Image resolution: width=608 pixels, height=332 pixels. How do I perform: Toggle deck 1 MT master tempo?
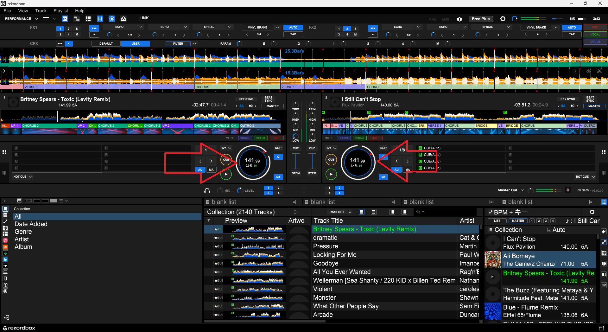278,177
